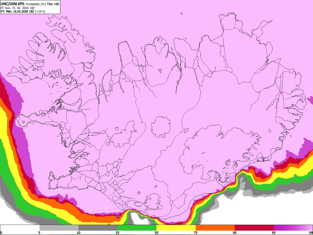Viewport: 313px width, 235px height.
Task: Click the yellow 50-75 legend swatch
Action: pos(176,227)
